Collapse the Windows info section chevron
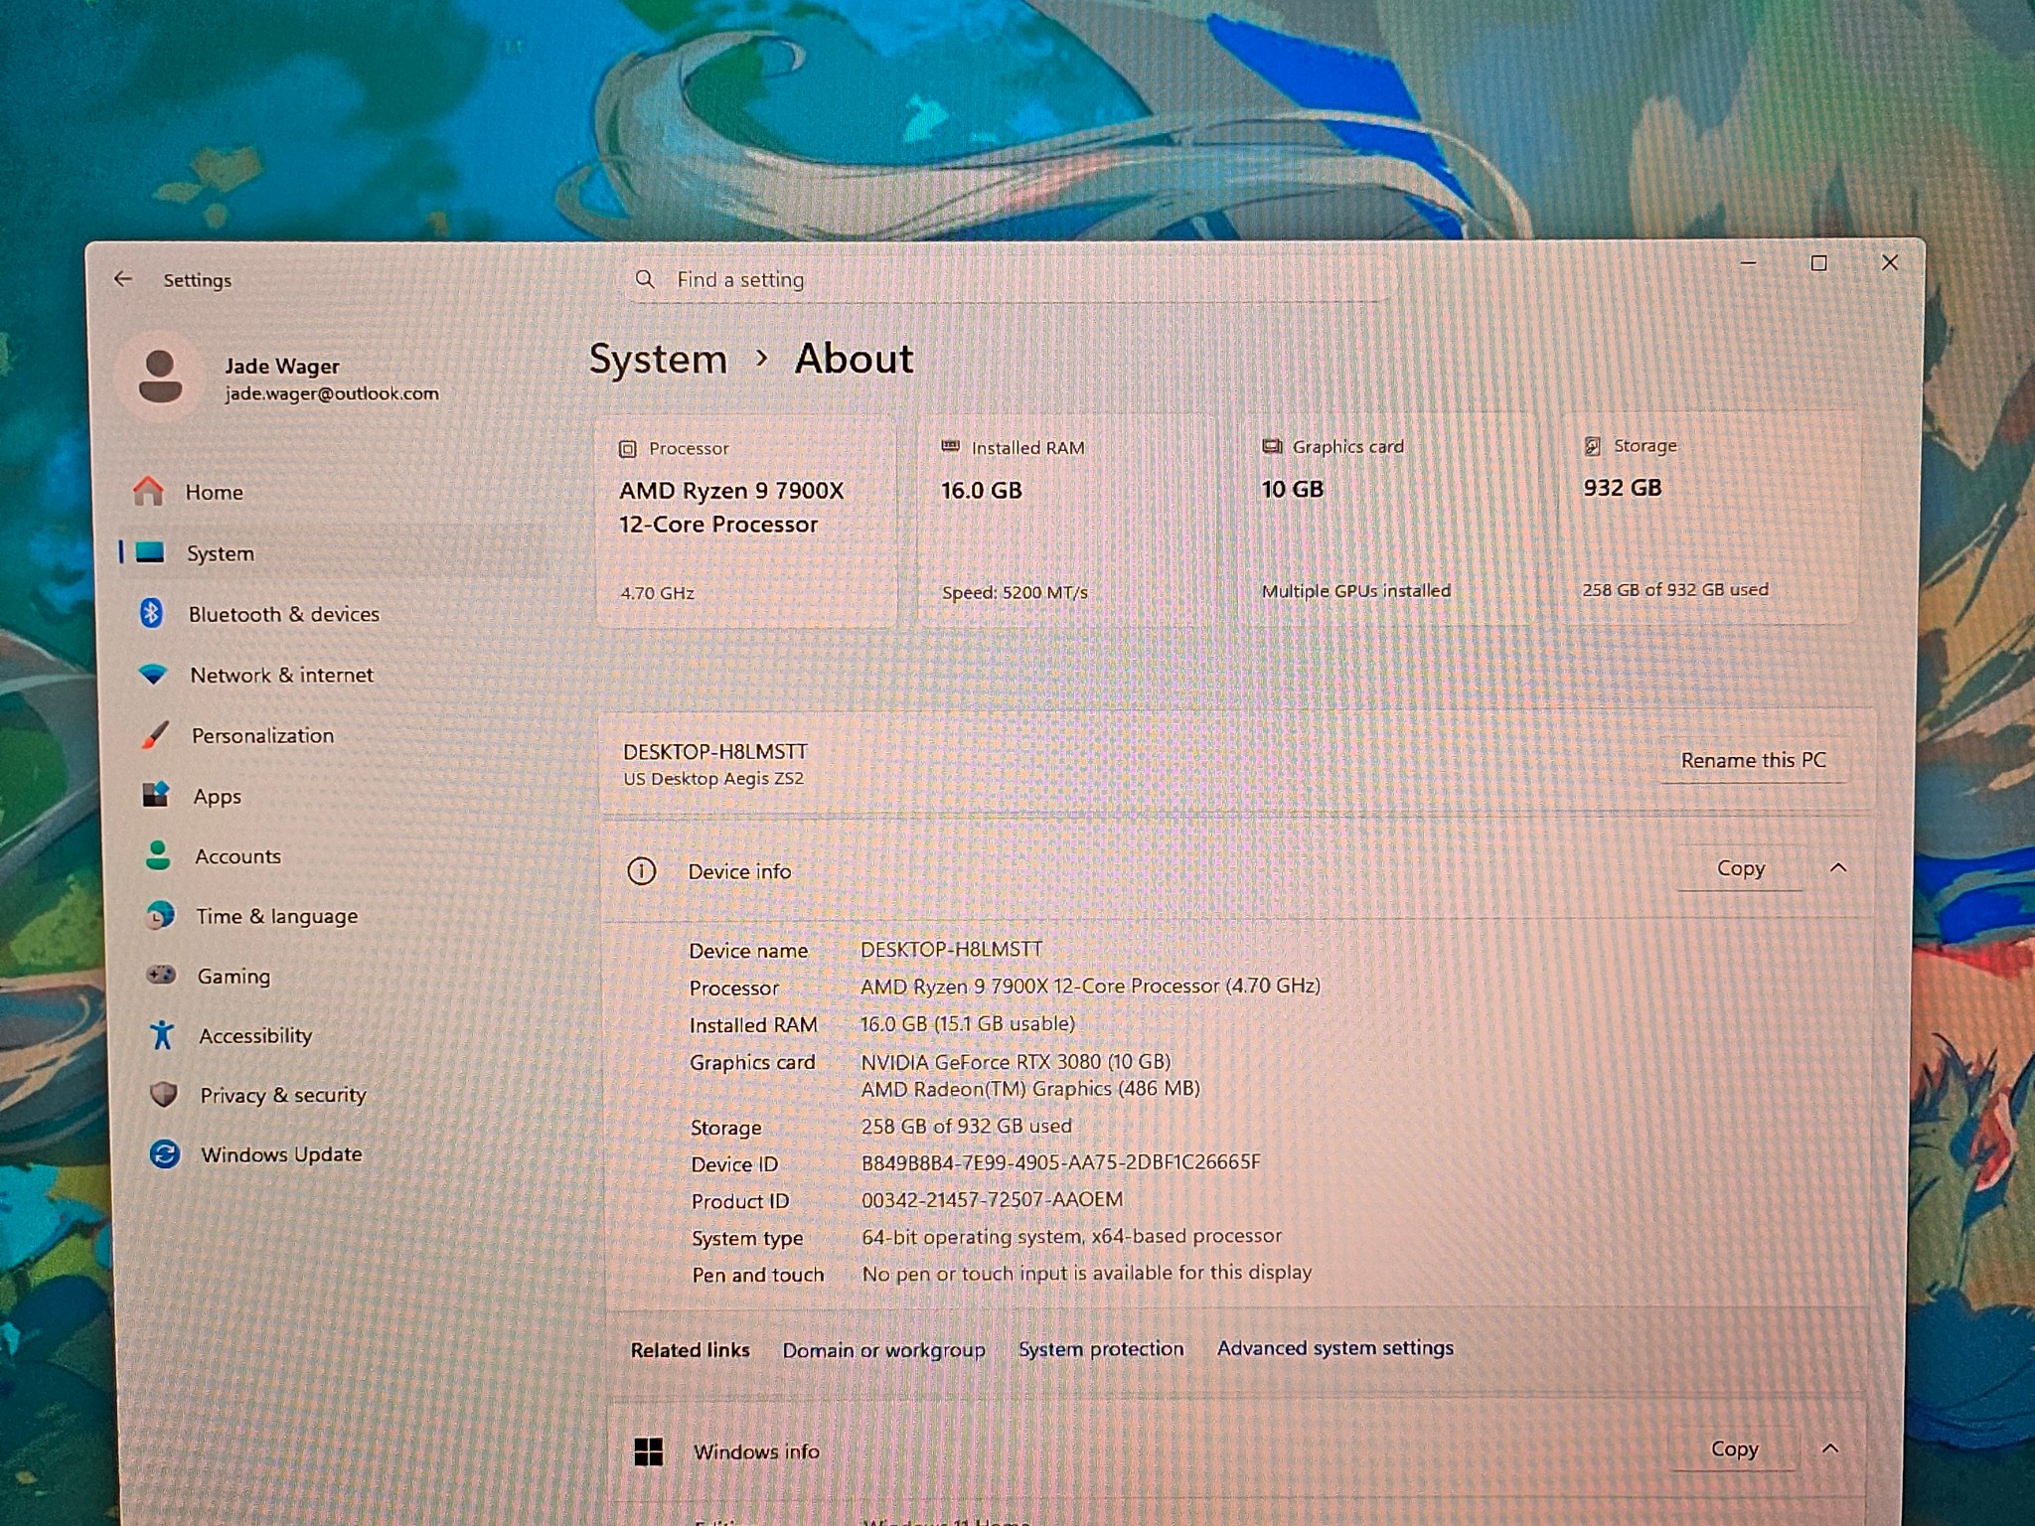 pos(1830,1449)
